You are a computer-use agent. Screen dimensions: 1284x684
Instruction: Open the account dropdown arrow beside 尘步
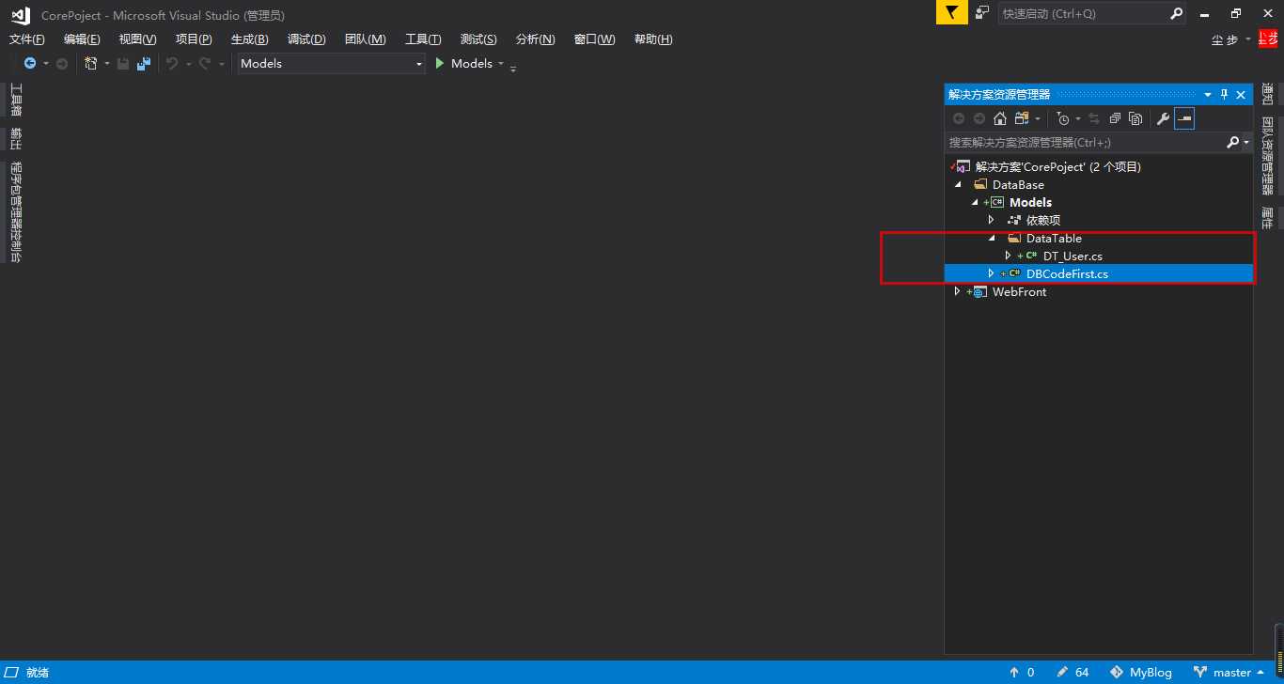[1248, 39]
